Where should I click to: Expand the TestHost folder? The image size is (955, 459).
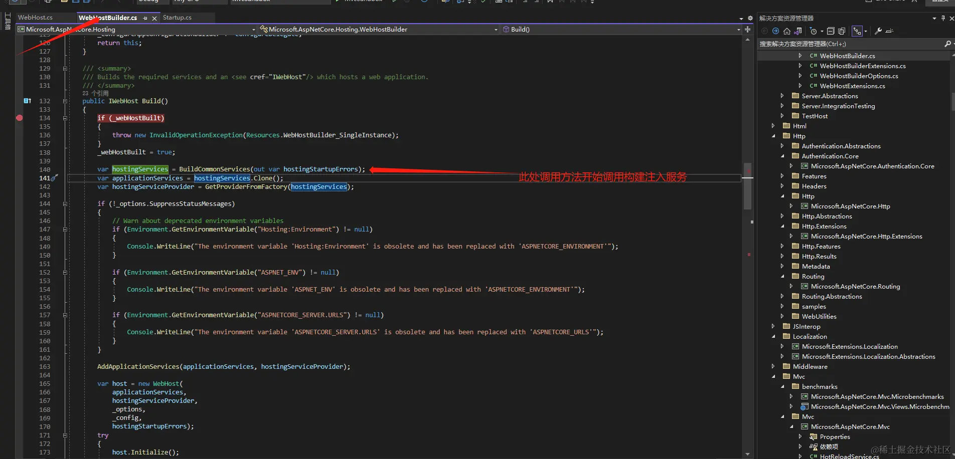(x=782, y=116)
